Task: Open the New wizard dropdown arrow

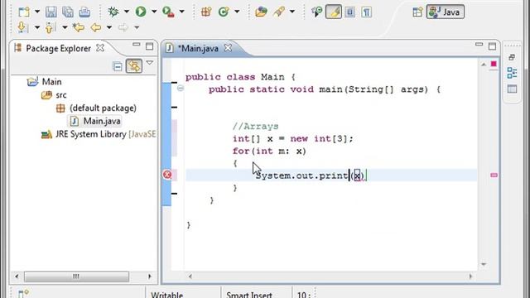Action: (37, 12)
